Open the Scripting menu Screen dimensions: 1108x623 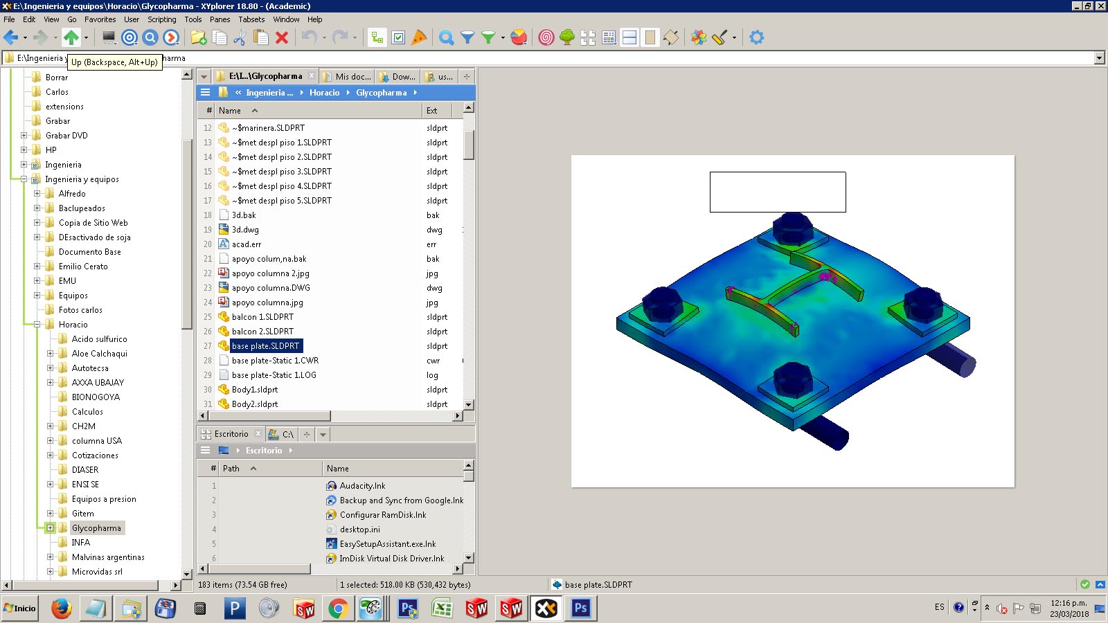click(x=162, y=19)
